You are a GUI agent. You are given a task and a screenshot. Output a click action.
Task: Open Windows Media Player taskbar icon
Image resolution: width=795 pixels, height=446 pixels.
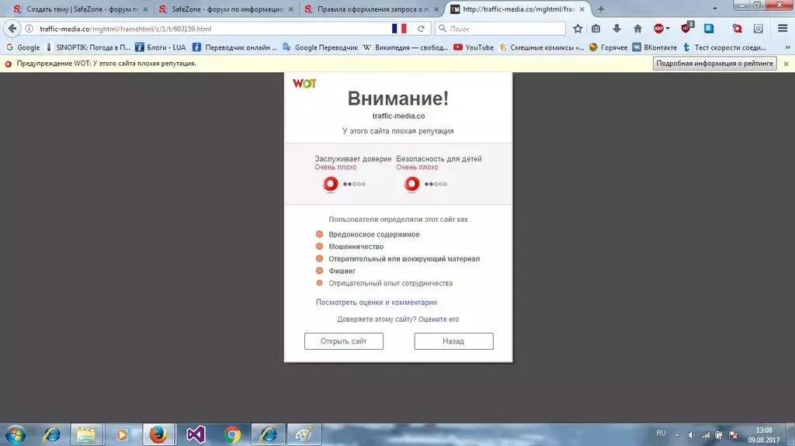(122, 435)
